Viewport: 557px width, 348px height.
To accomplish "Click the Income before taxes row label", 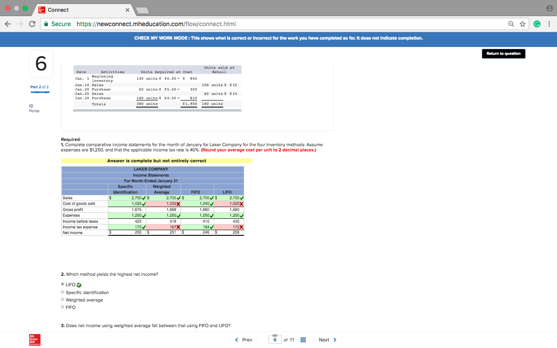I will (x=81, y=221).
